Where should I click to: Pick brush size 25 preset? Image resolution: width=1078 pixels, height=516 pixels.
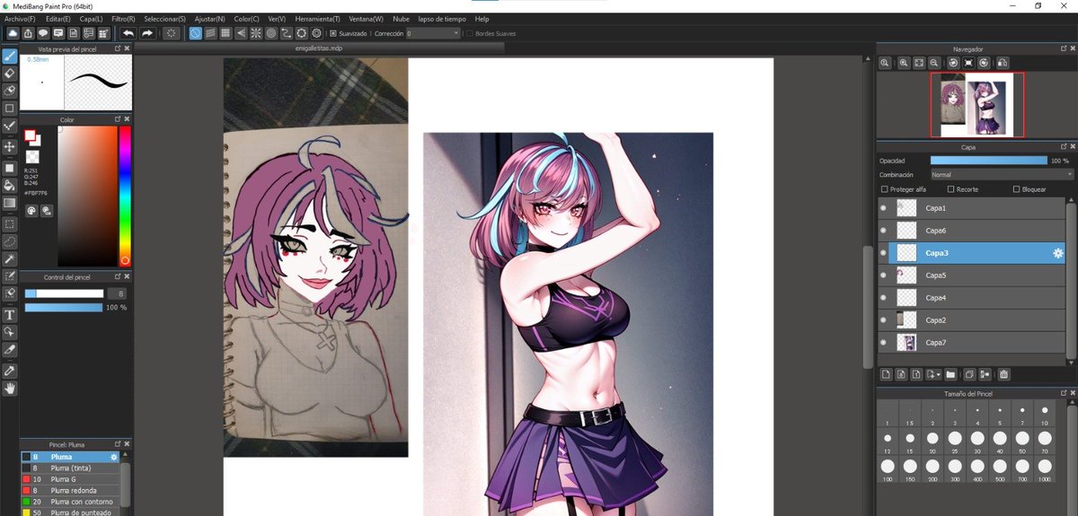(x=954, y=440)
